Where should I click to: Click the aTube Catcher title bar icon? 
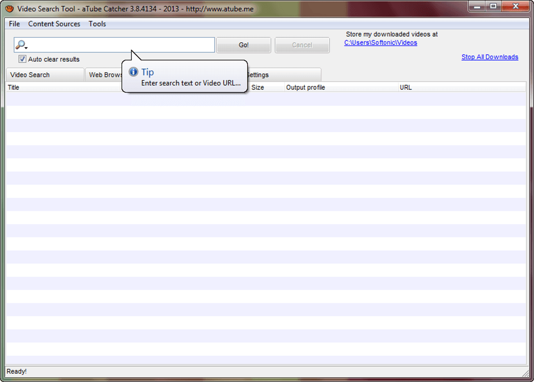tap(9, 9)
